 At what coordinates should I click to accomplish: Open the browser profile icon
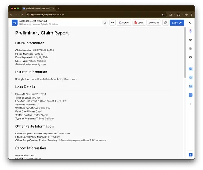(x=186, y=15)
